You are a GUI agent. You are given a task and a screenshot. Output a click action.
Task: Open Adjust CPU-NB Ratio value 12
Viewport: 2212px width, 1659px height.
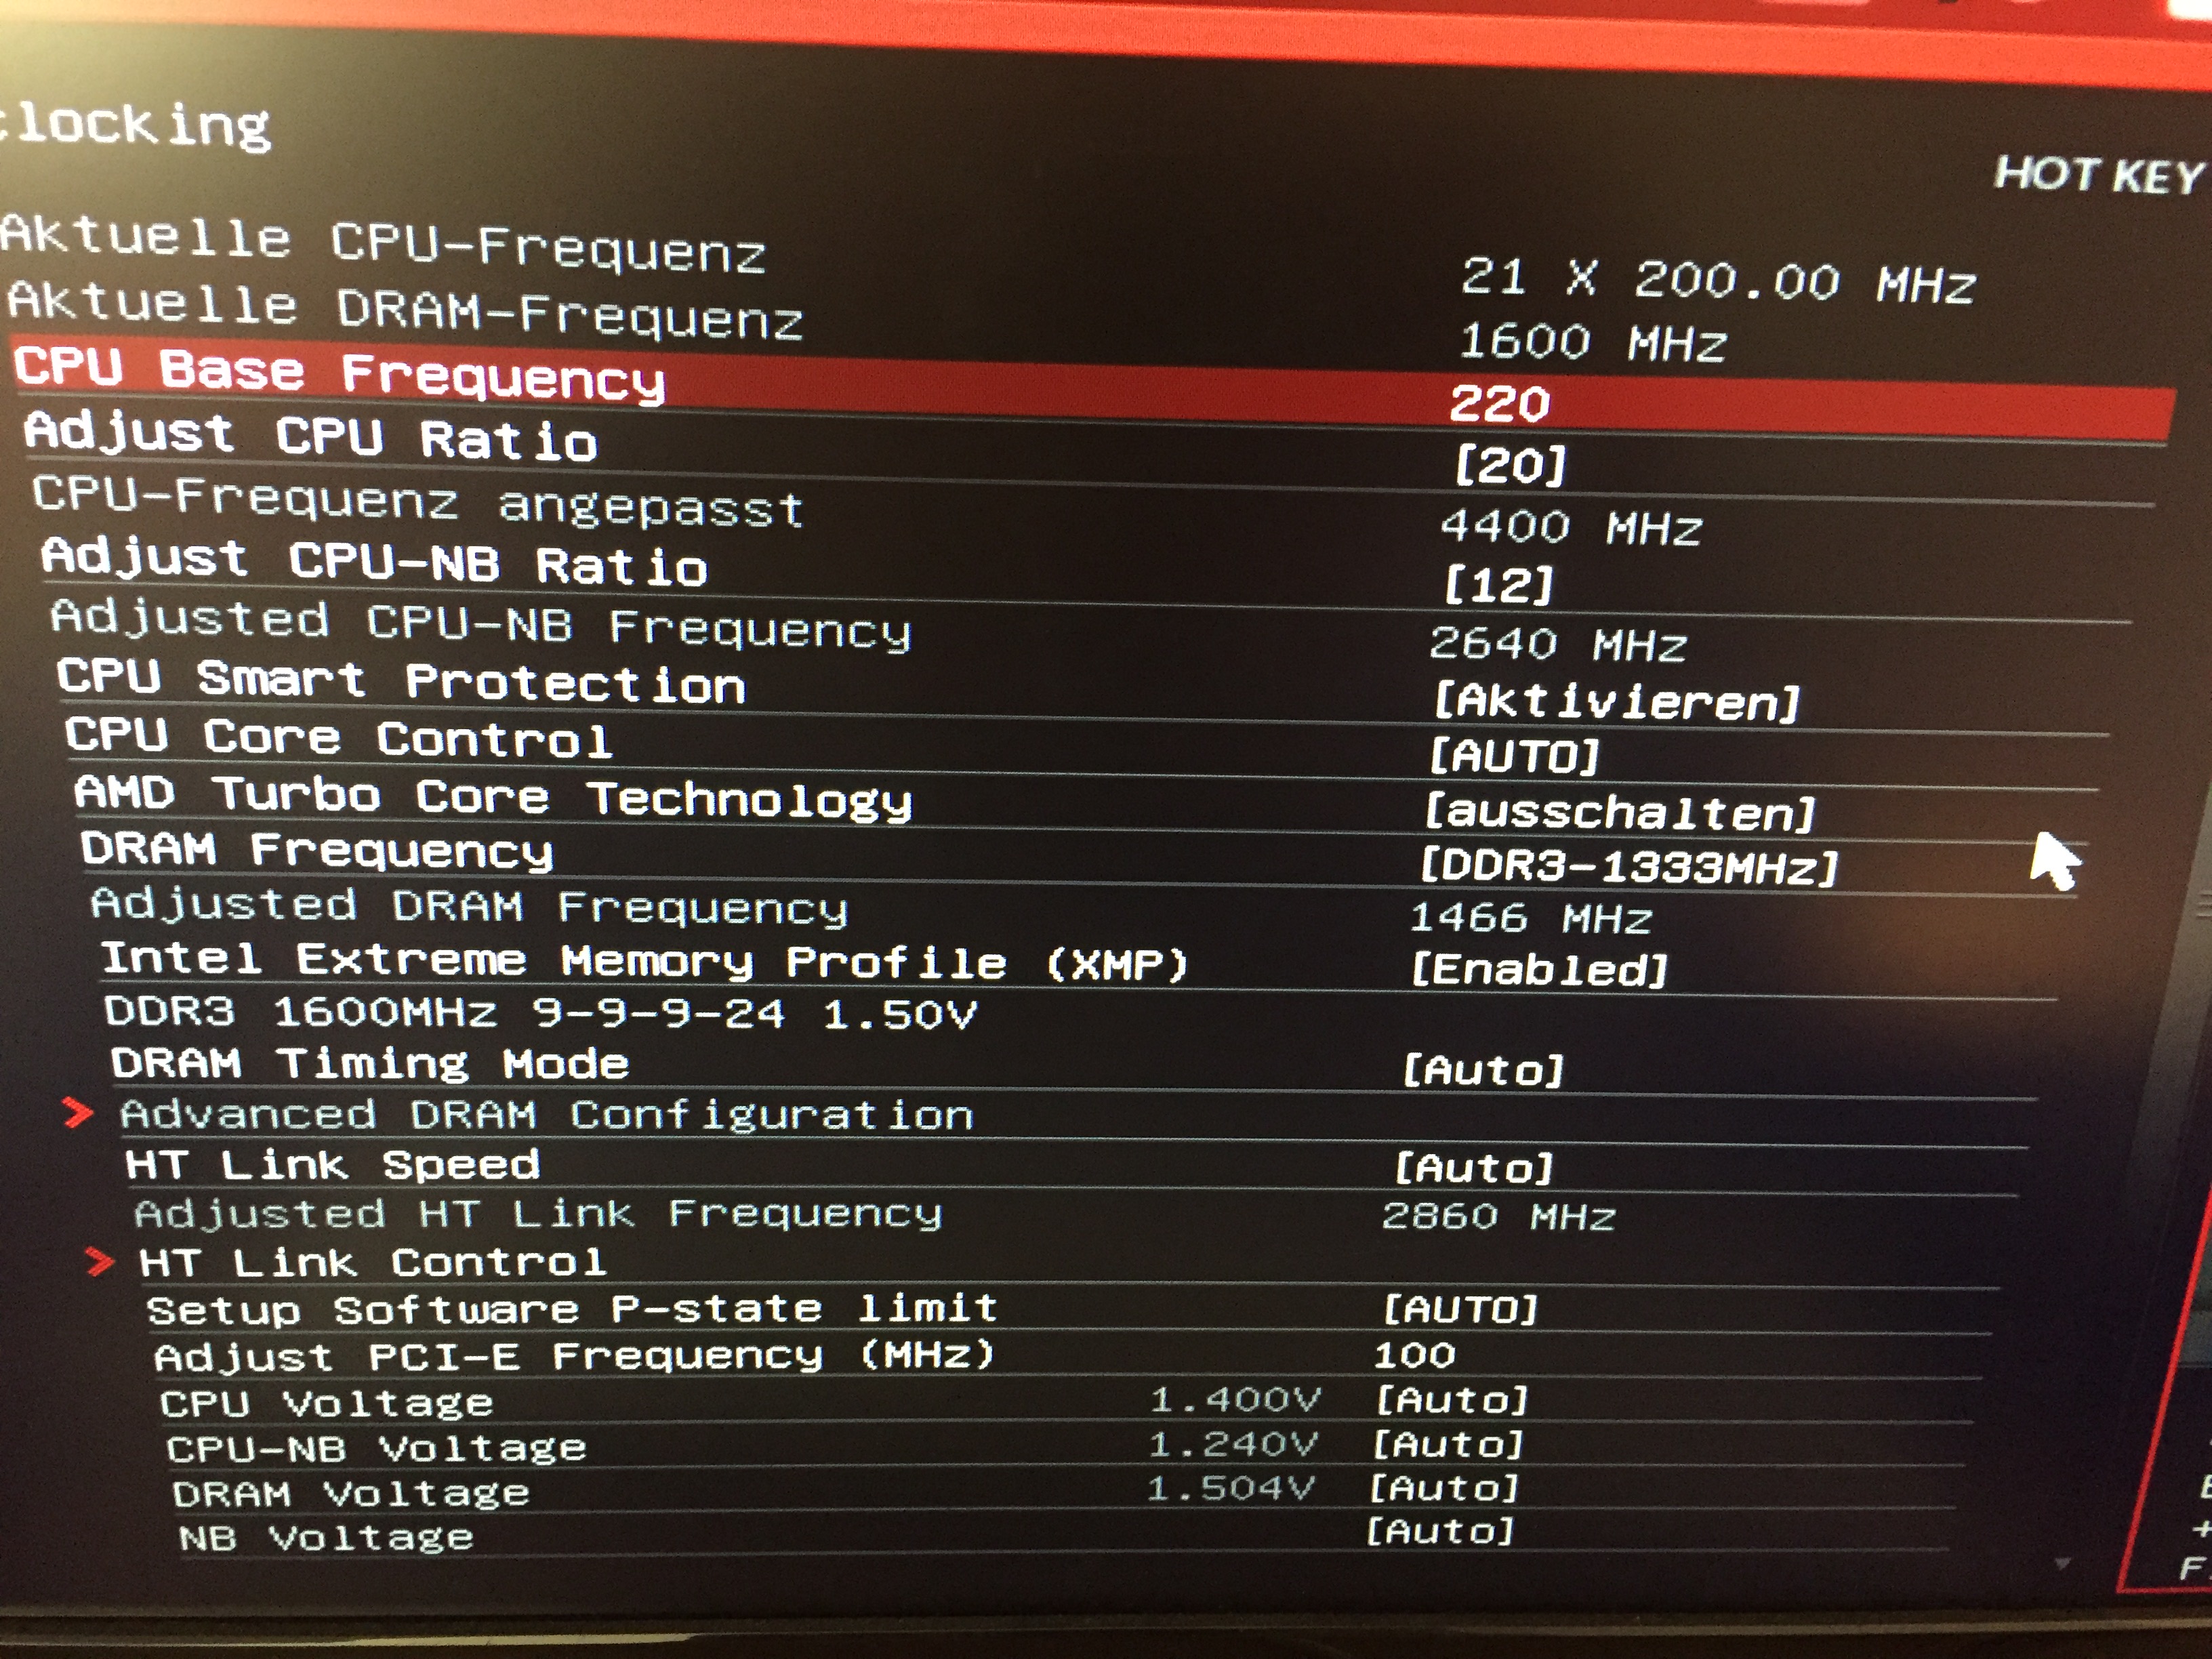(x=1498, y=584)
